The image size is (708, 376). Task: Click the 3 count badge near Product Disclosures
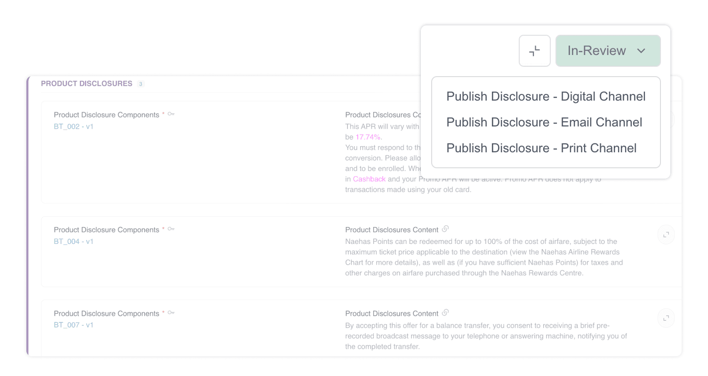pos(140,84)
